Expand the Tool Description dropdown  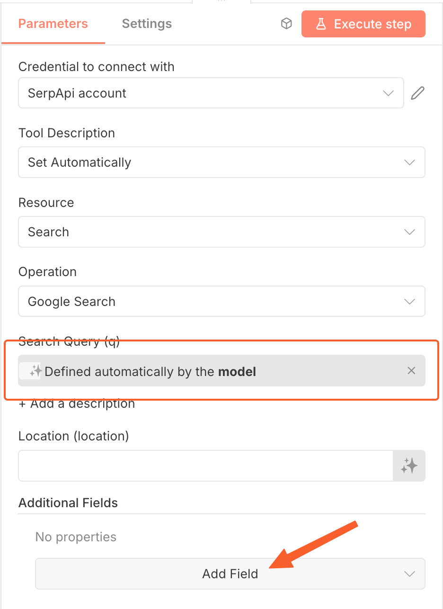(221, 162)
